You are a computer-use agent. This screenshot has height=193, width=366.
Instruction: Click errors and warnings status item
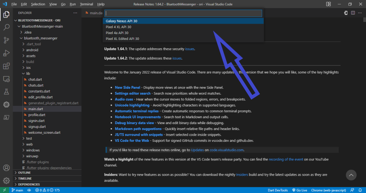pyautogui.click(x=47, y=190)
